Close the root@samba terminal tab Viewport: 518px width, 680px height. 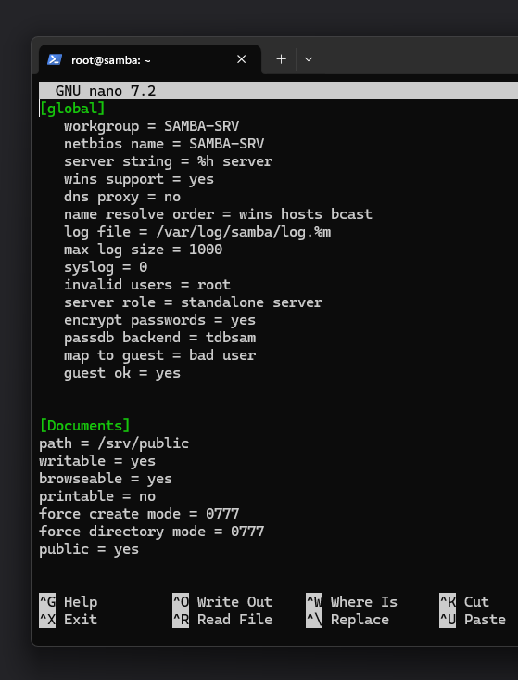click(x=242, y=59)
